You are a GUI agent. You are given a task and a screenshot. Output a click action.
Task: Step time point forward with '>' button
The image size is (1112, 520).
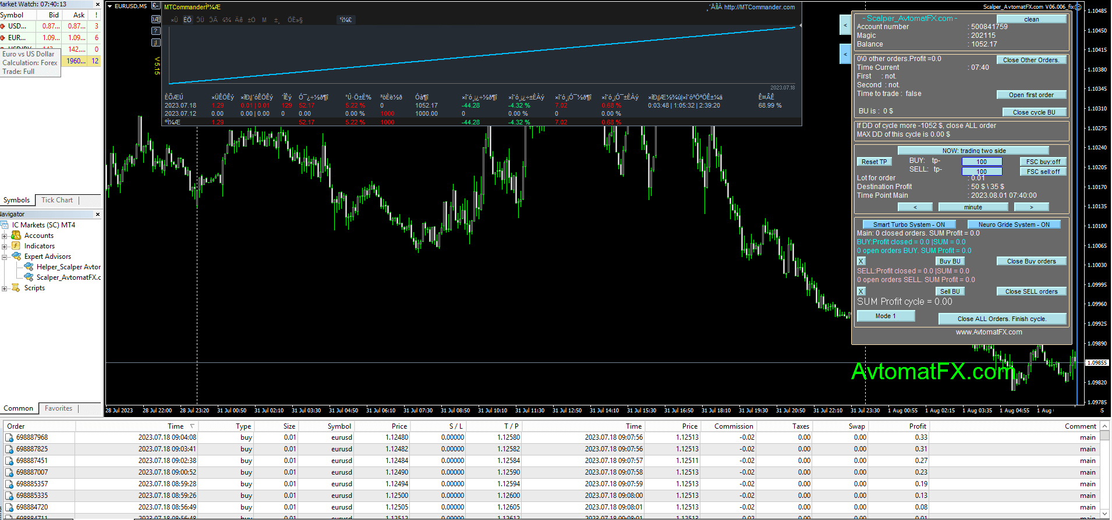[1031, 207]
